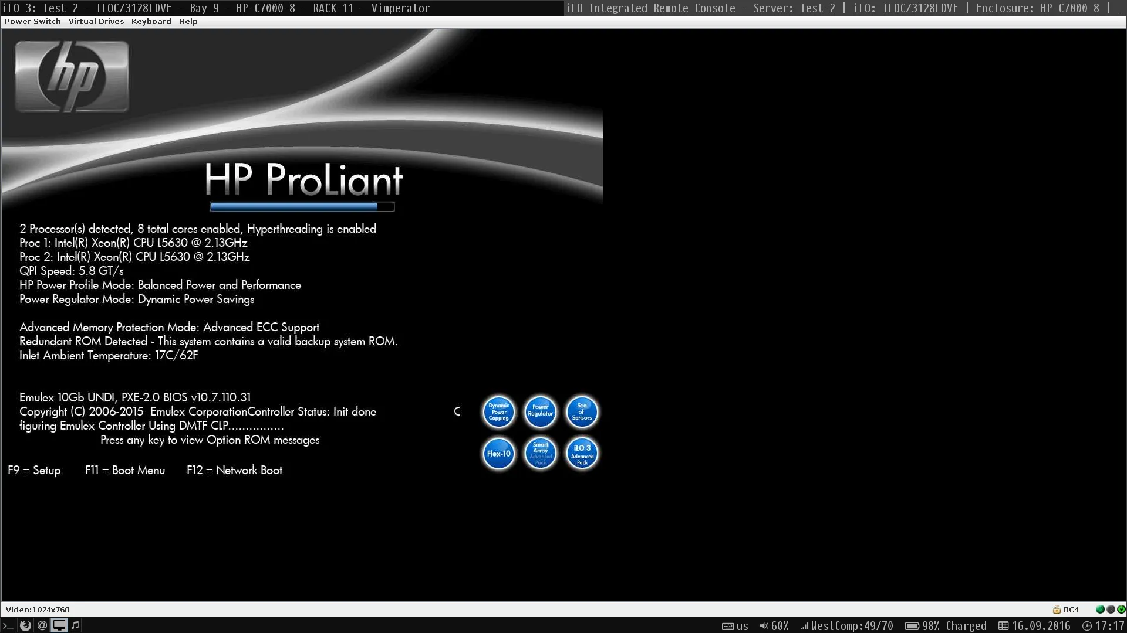Click the 98% Charged battery indicator
This screenshot has width=1127, height=633.
(946, 626)
